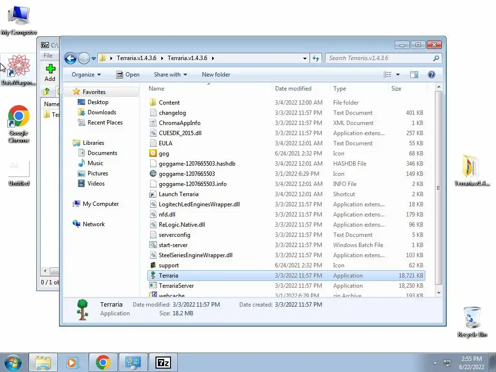The width and height of the screenshot is (496, 372).
Task: Expand the address bar history dropdown
Action: 305,58
